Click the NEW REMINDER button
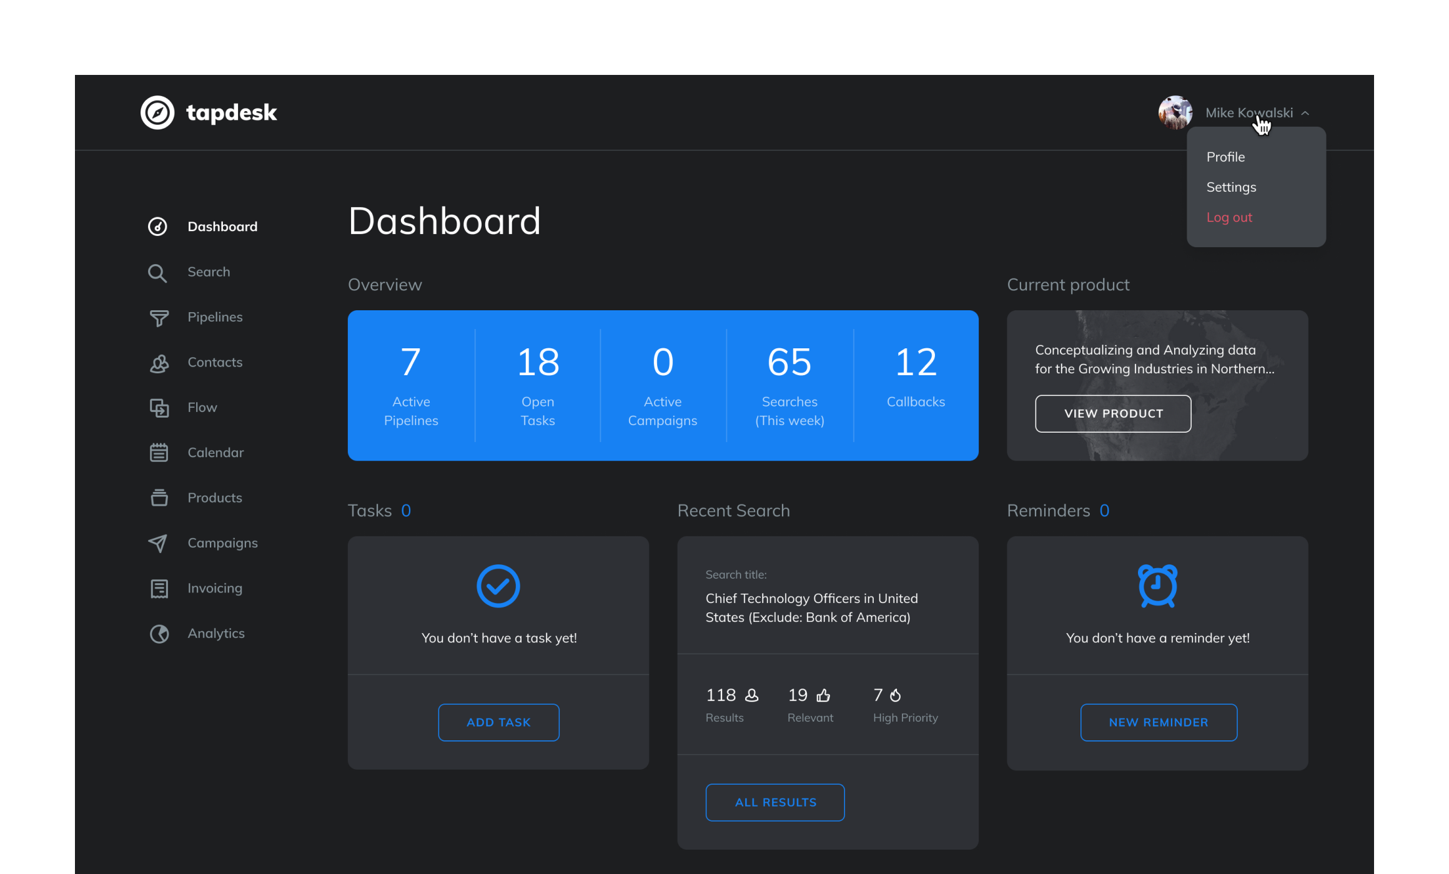Viewport: 1449px width, 874px height. (1159, 722)
